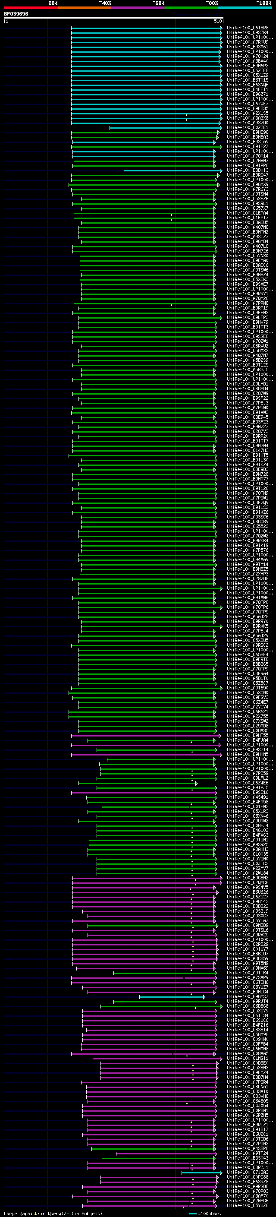The width and height of the screenshot is (276, 1217).
Task: Select label UniRef100_B9GBM2
Action: (x=248, y=878)
